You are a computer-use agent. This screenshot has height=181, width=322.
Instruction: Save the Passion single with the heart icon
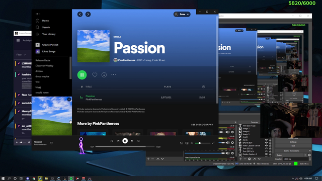pos(95,75)
